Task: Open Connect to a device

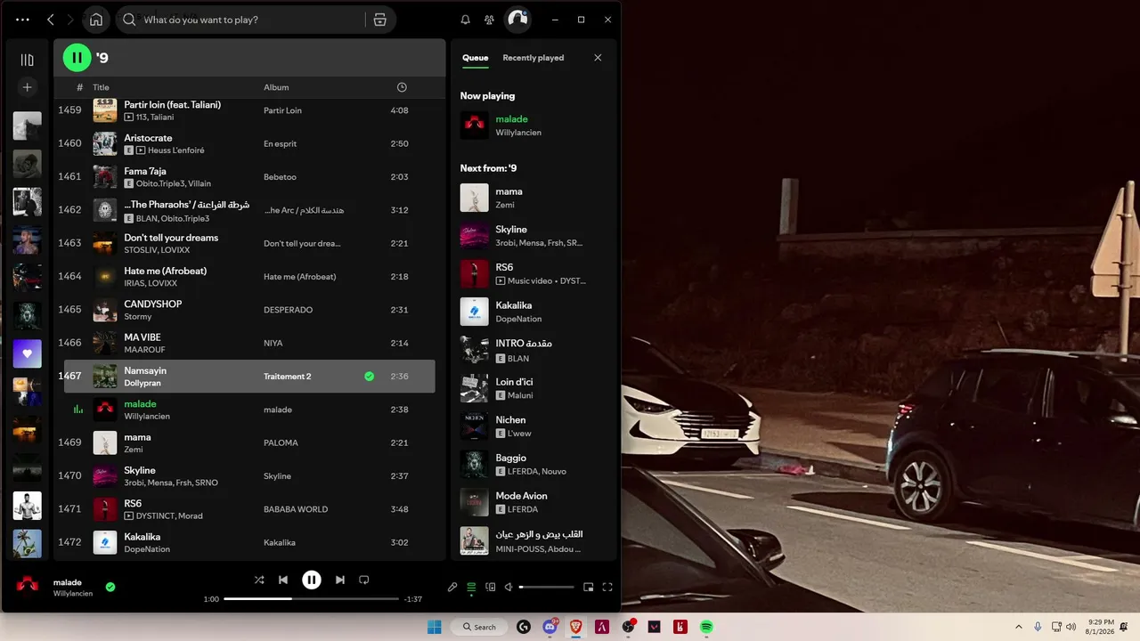Action: (490, 587)
